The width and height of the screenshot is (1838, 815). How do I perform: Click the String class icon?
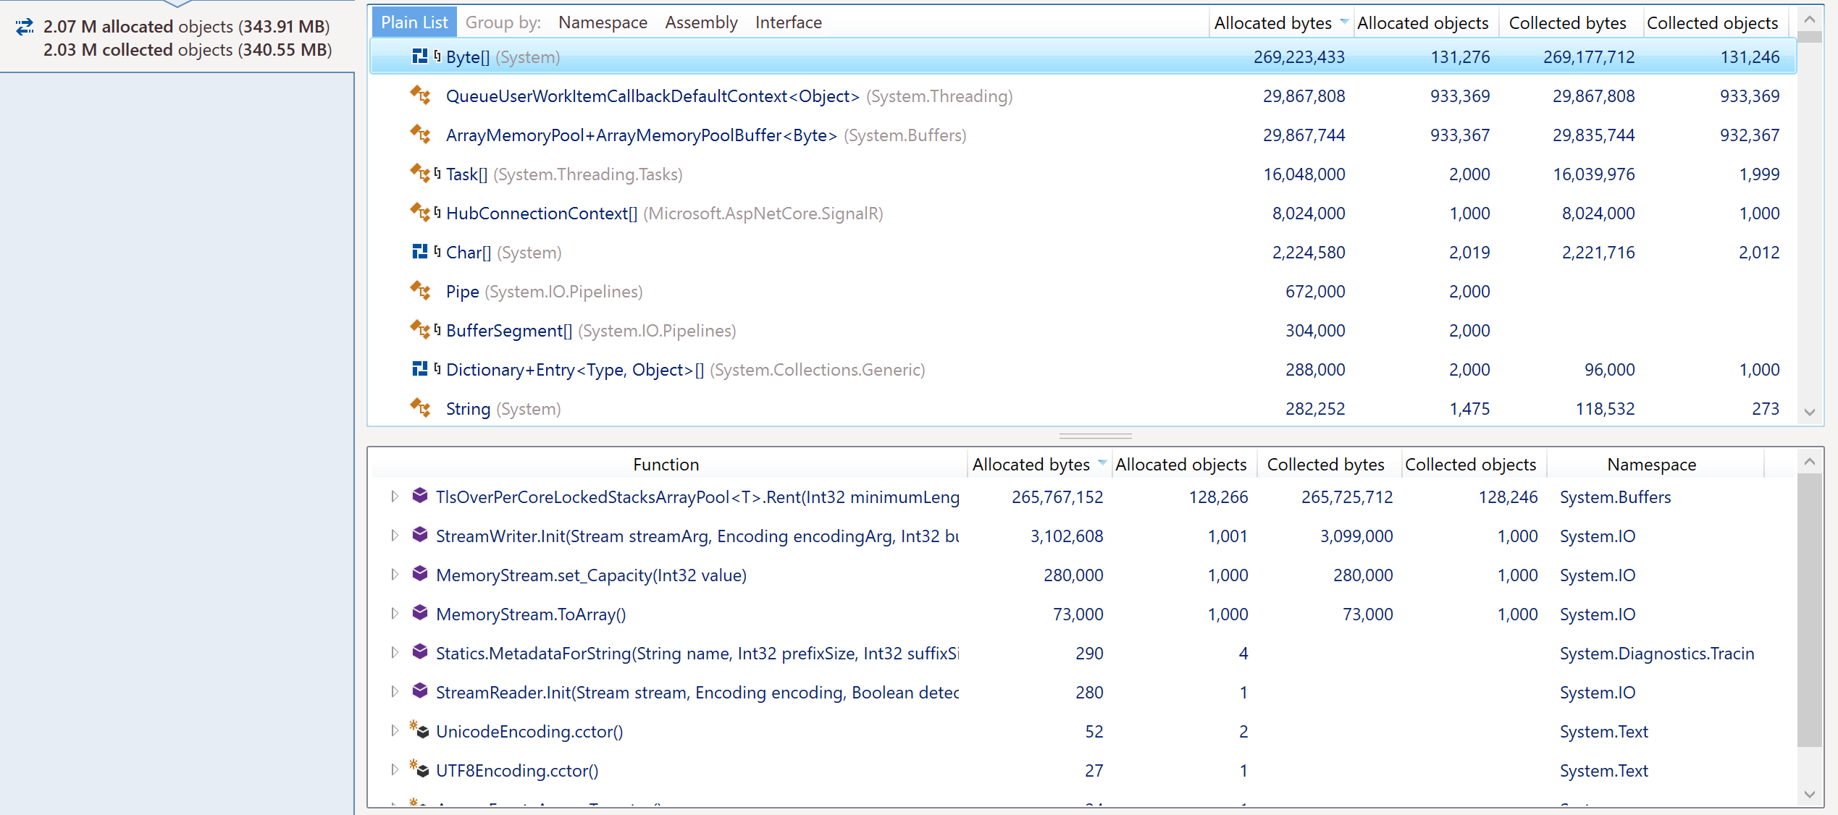click(x=420, y=408)
